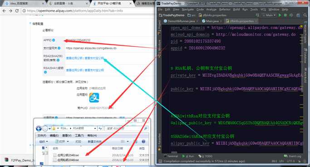Click the Explorer help question mark icon
The image size is (310, 167).
pyautogui.click(x=143, y=142)
